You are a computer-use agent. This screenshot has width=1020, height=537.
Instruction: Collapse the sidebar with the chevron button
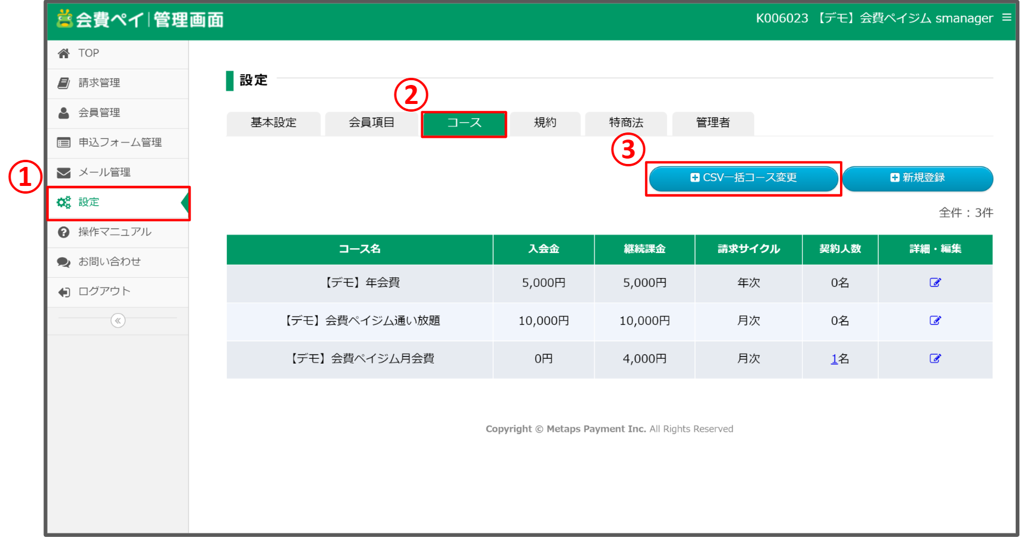[x=118, y=321]
